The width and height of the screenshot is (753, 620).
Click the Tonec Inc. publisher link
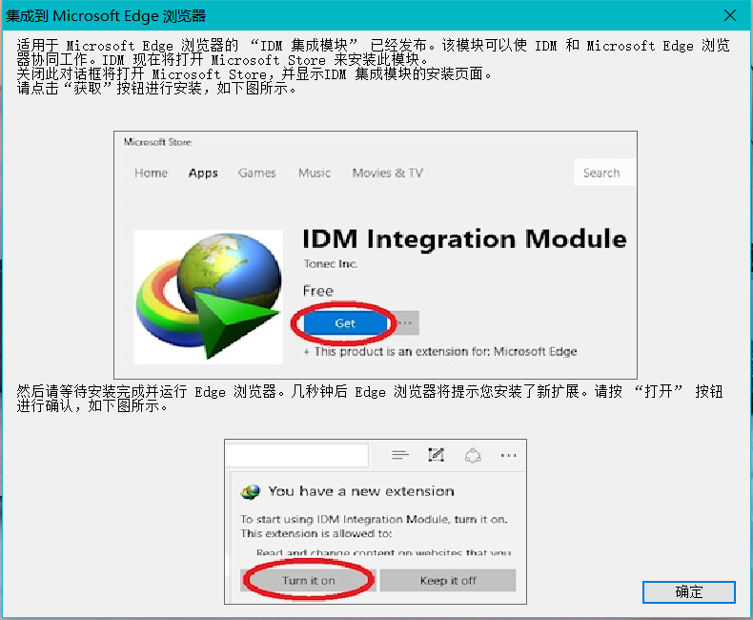(331, 263)
